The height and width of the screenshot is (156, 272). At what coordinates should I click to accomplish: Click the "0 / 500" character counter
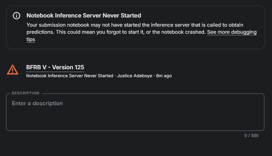[x=251, y=135]
